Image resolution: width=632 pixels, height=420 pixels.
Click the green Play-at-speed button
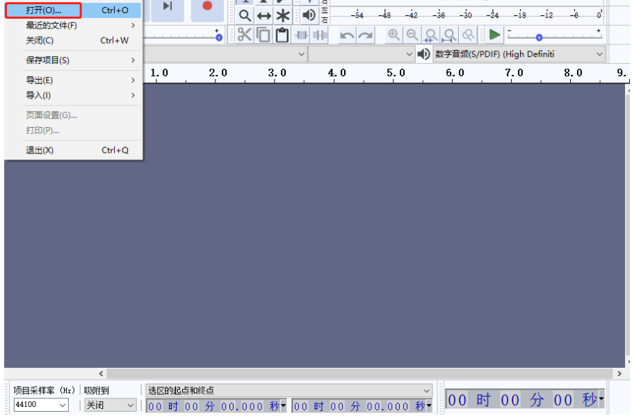tap(494, 35)
